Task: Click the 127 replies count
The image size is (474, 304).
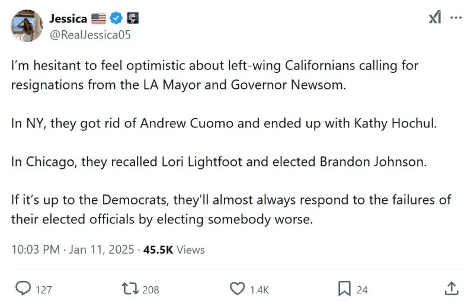Action: (x=43, y=289)
